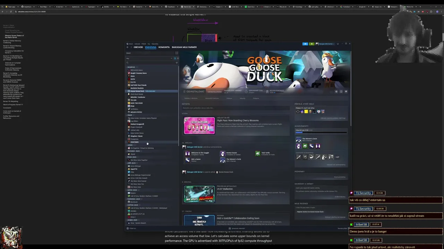Go forward using Steam's forward arrow
Screen dimensions: 444x249
coord(131,47)
